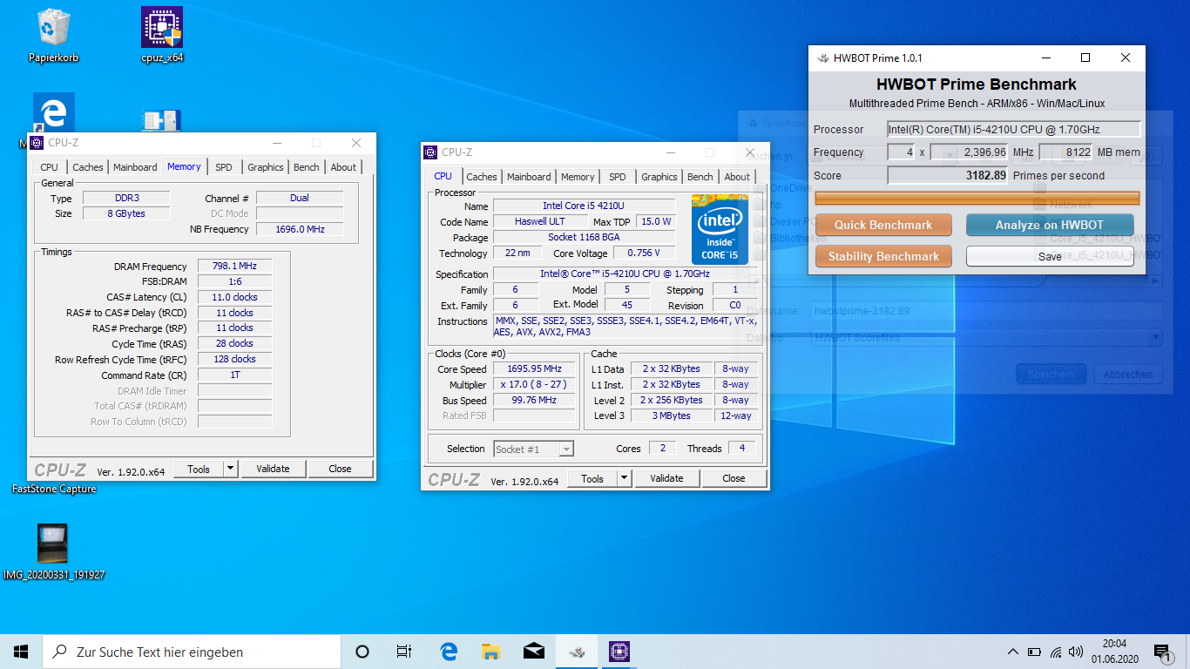Open the FastStone Capture desktop shortcut
The height and width of the screenshot is (669, 1190).
tap(54, 489)
